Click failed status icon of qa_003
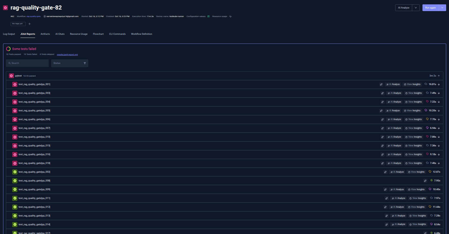The height and width of the screenshot is (234, 449). pos(15,93)
